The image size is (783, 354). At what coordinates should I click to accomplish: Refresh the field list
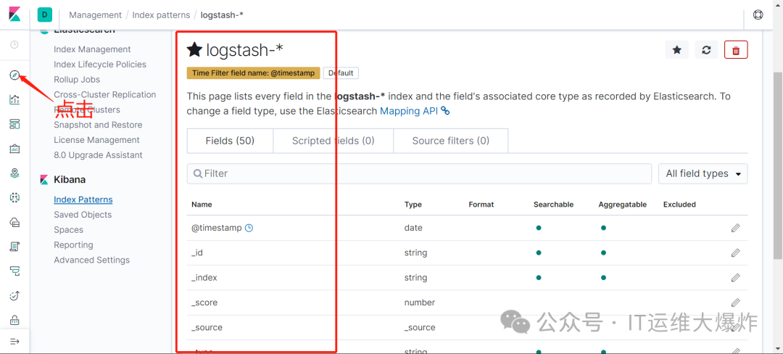706,50
